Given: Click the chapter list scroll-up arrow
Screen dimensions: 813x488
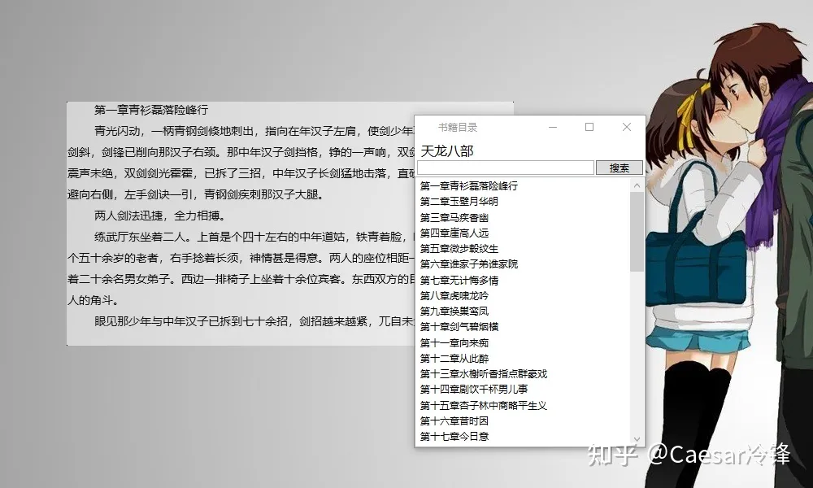Looking at the screenshot, I should click(637, 185).
